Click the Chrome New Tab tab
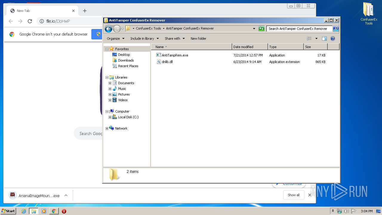382x215 pixels. 42,11
